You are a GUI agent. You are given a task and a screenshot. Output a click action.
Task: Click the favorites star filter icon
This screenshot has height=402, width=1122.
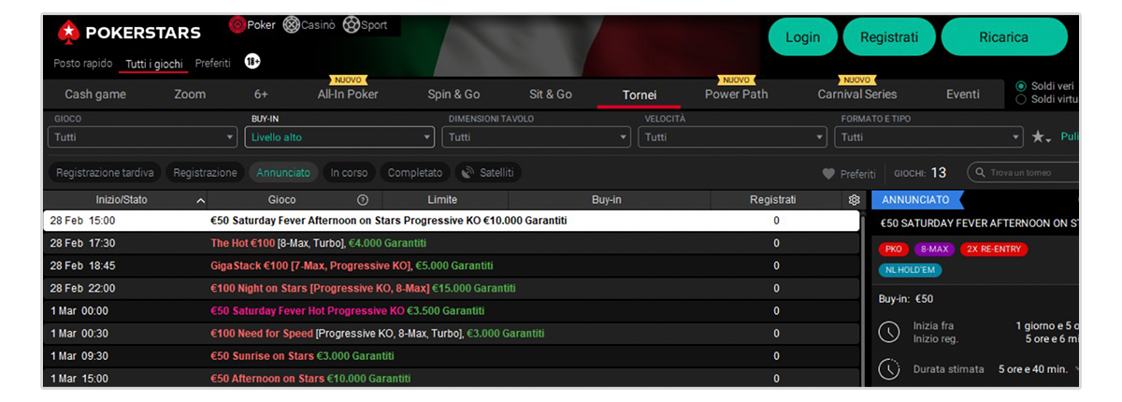pos(1039,137)
